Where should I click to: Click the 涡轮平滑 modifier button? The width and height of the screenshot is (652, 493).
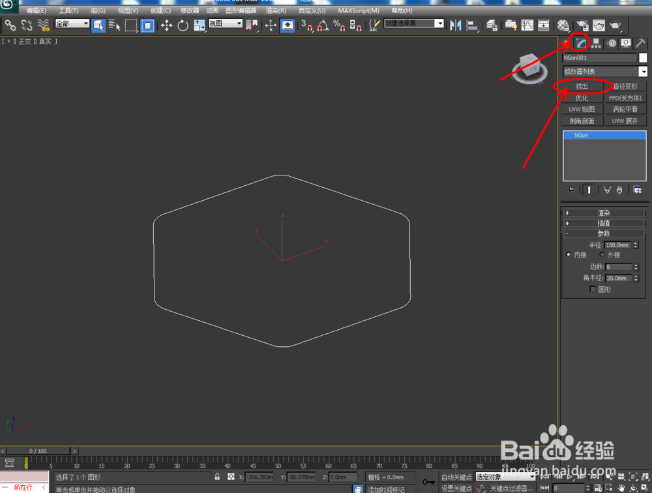point(625,109)
